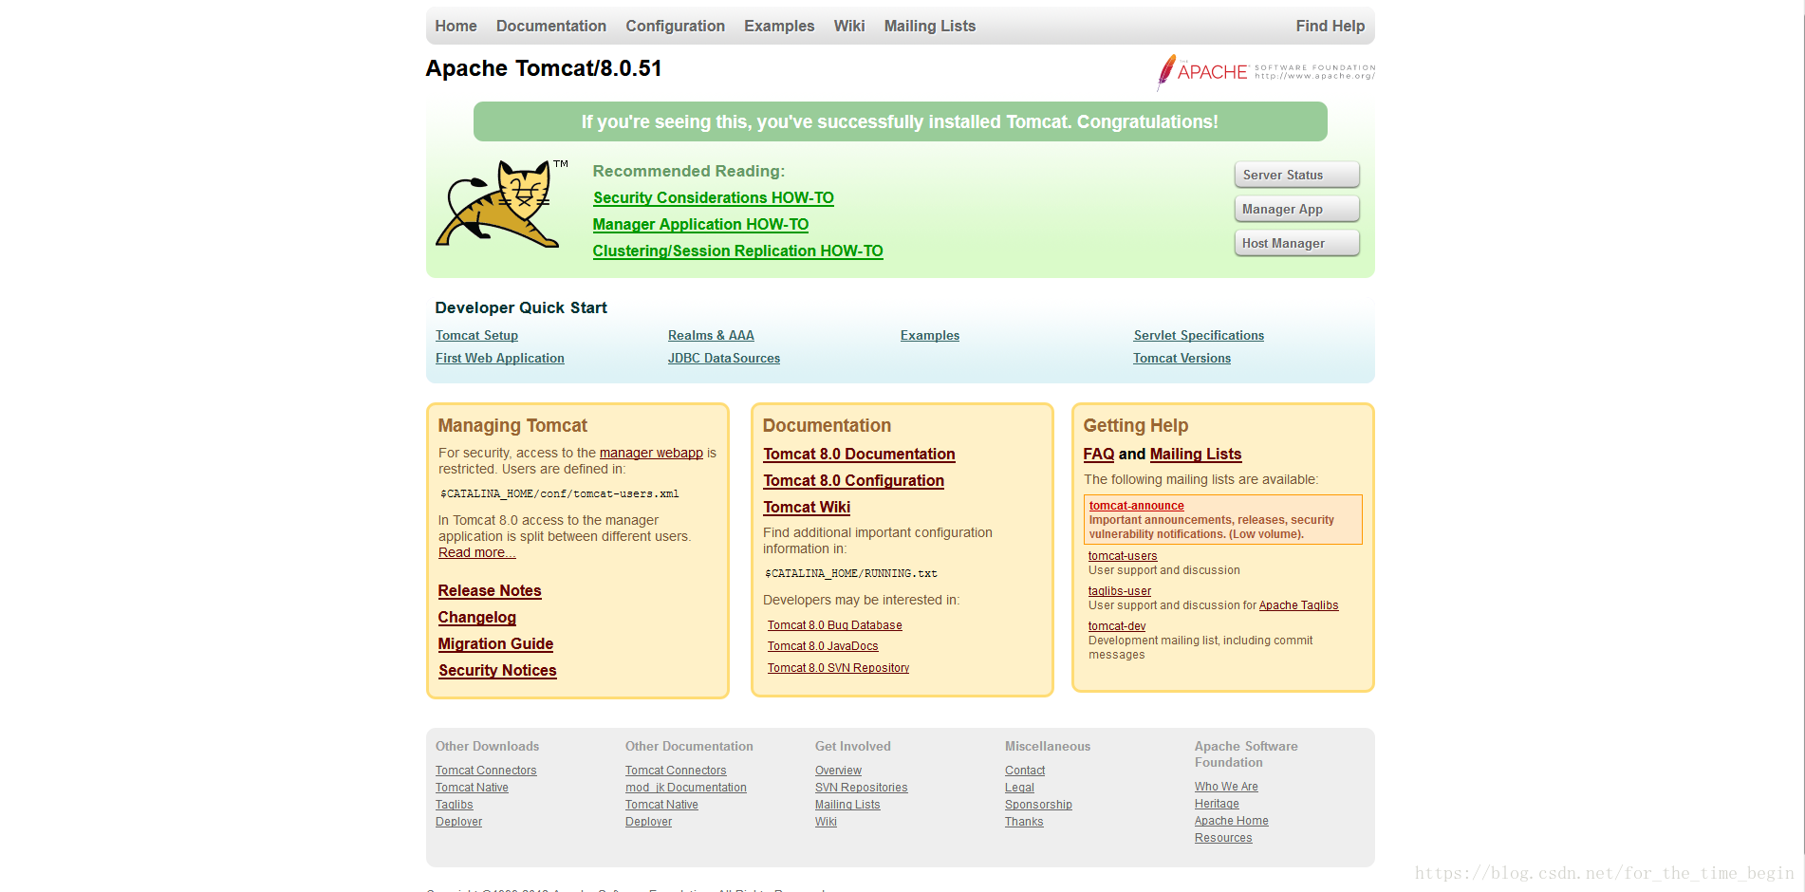The image size is (1805, 892).
Task: Open the JDBC DataSources link
Action: pyautogui.click(x=724, y=358)
